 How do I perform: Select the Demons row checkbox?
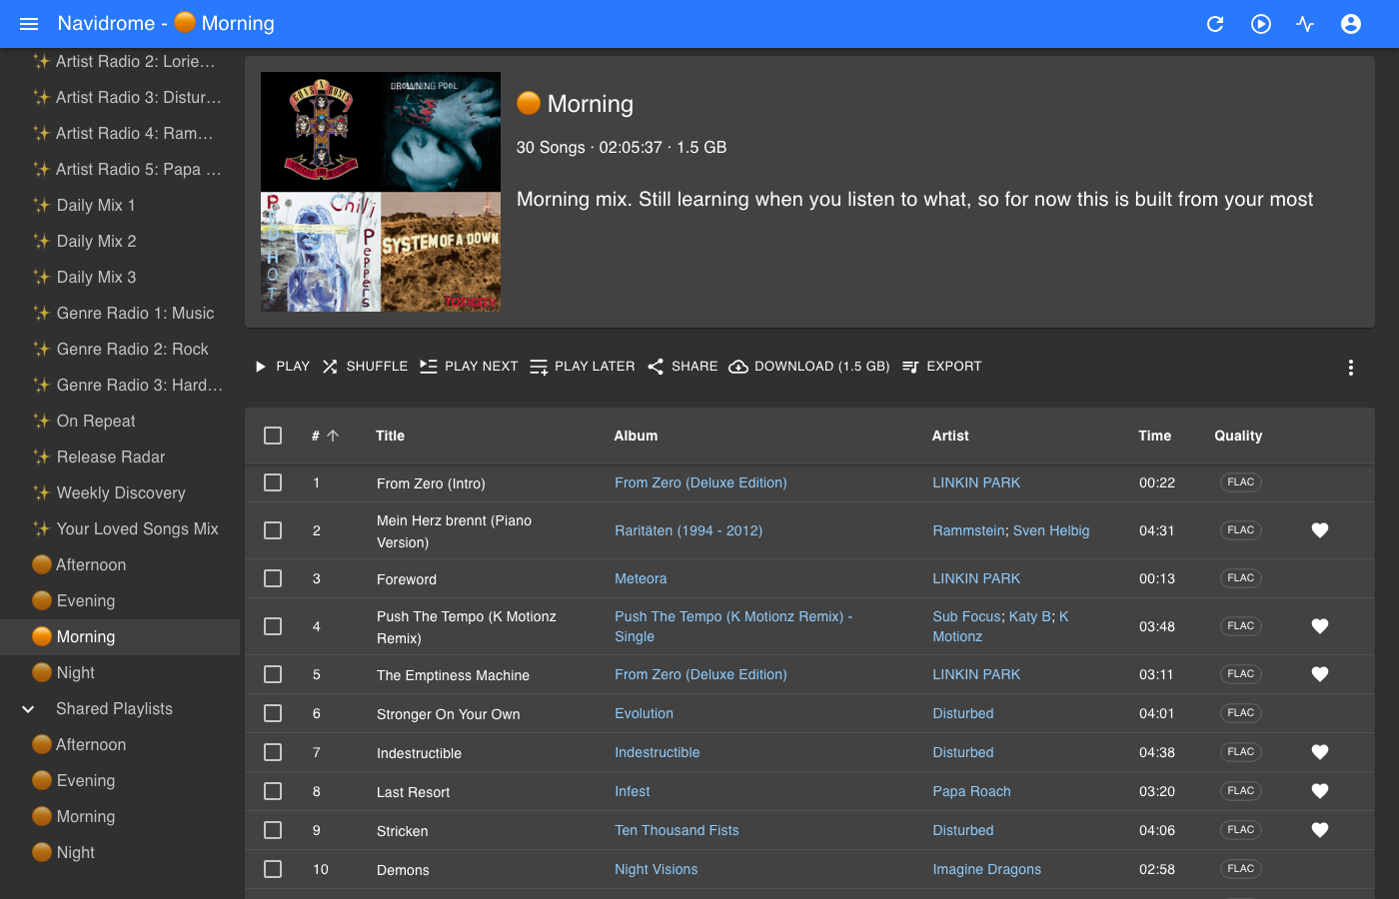pos(273,869)
